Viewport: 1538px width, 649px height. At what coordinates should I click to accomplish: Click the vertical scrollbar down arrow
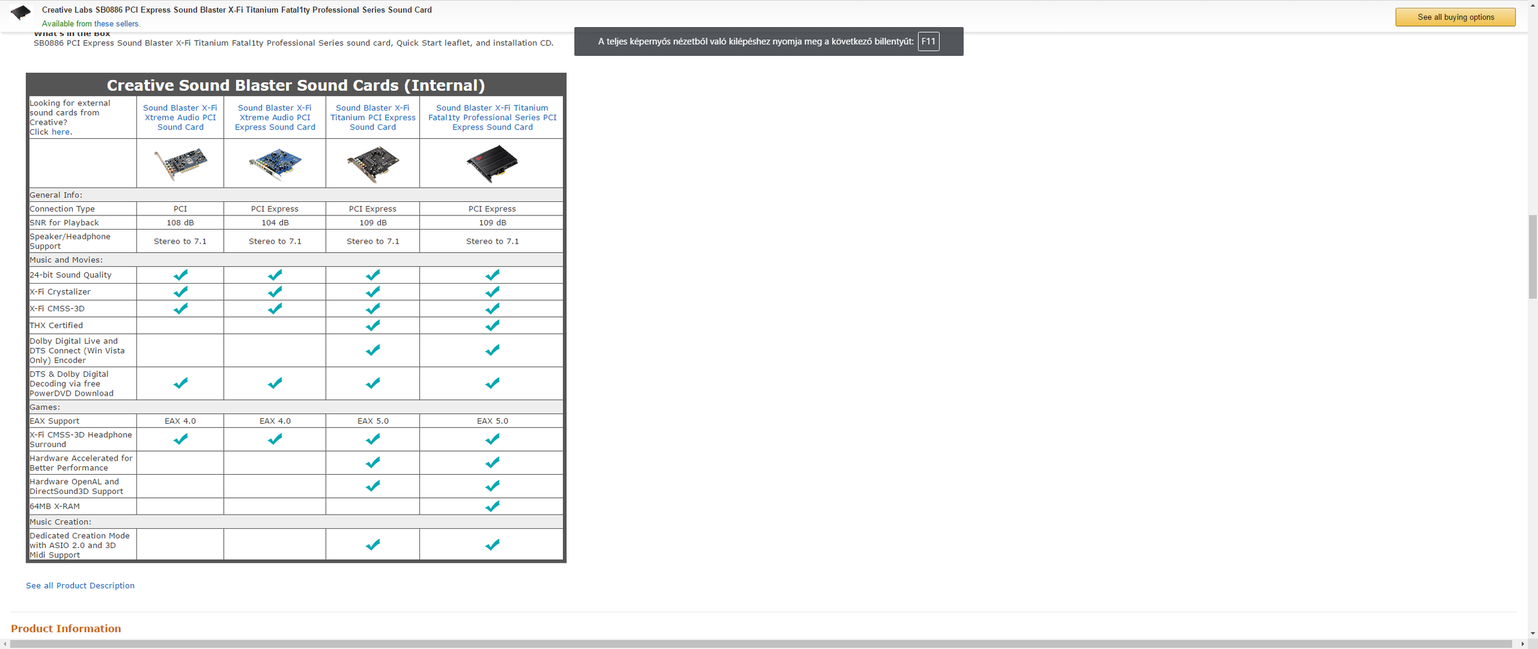coord(1533,634)
